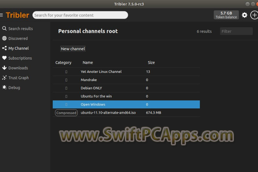Go to the Discovered section
The height and width of the screenshot is (172, 258).
click(18, 38)
